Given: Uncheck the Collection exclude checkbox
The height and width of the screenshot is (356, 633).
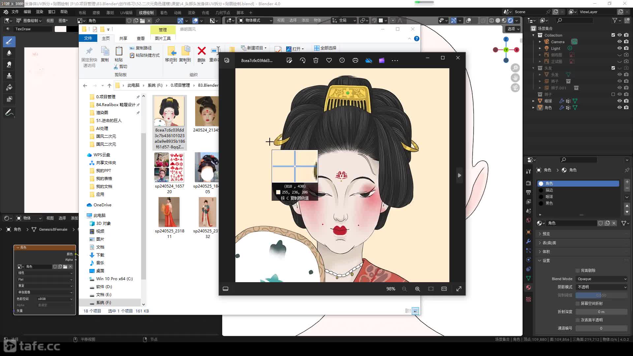Looking at the screenshot, I should coord(613,35).
